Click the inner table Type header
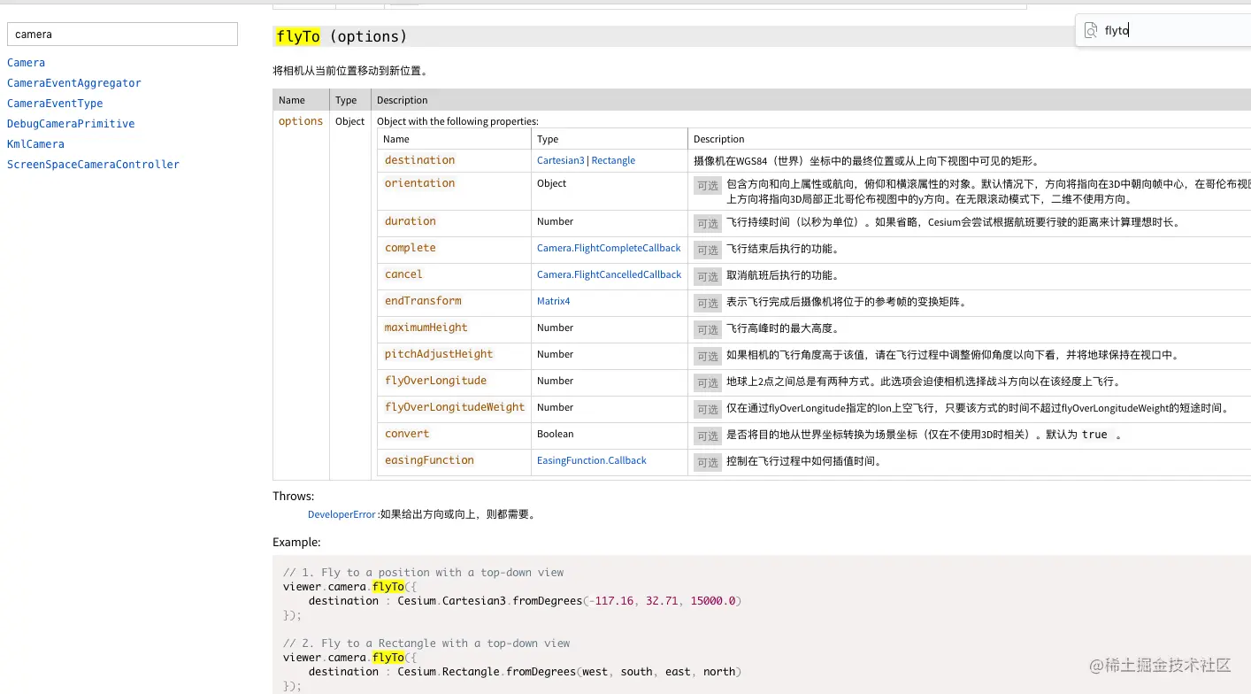Image resolution: width=1251 pixels, height=694 pixels. tap(548, 139)
